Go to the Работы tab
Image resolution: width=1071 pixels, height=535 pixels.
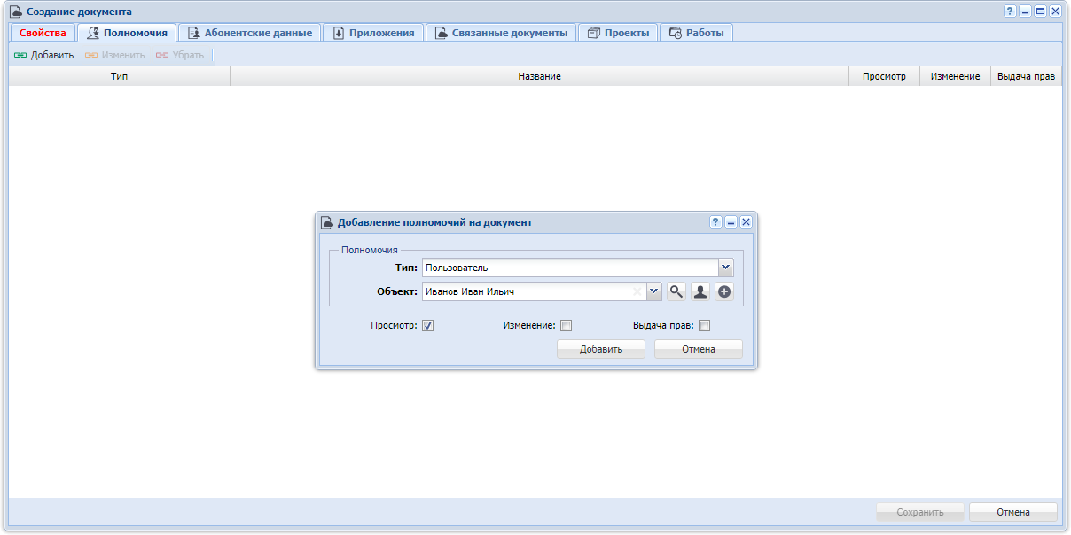(x=696, y=33)
